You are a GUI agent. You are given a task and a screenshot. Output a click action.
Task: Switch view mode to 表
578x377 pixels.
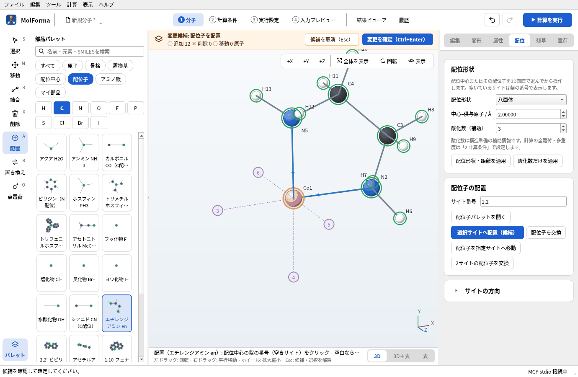[x=425, y=356]
